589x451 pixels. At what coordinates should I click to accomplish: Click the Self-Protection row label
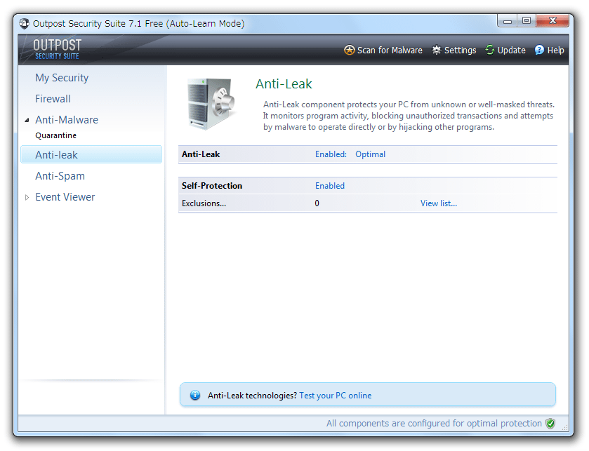(x=212, y=186)
